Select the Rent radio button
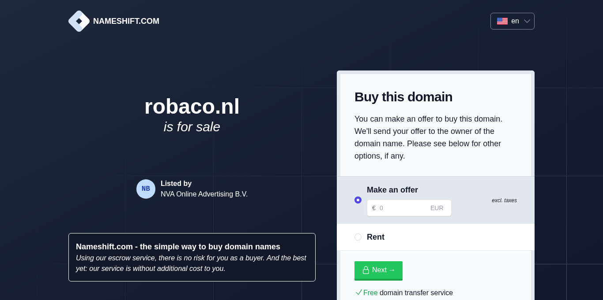Image resolution: width=603 pixels, height=300 pixels. (358, 237)
